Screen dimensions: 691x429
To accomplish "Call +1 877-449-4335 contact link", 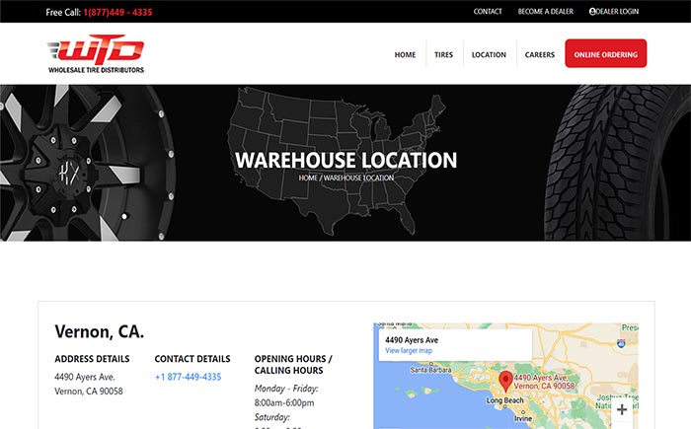I will pos(189,377).
